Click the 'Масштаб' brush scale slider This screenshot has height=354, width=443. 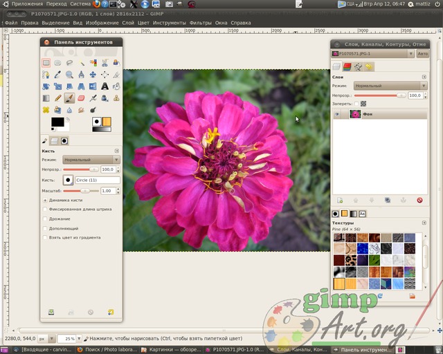(81, 191)
